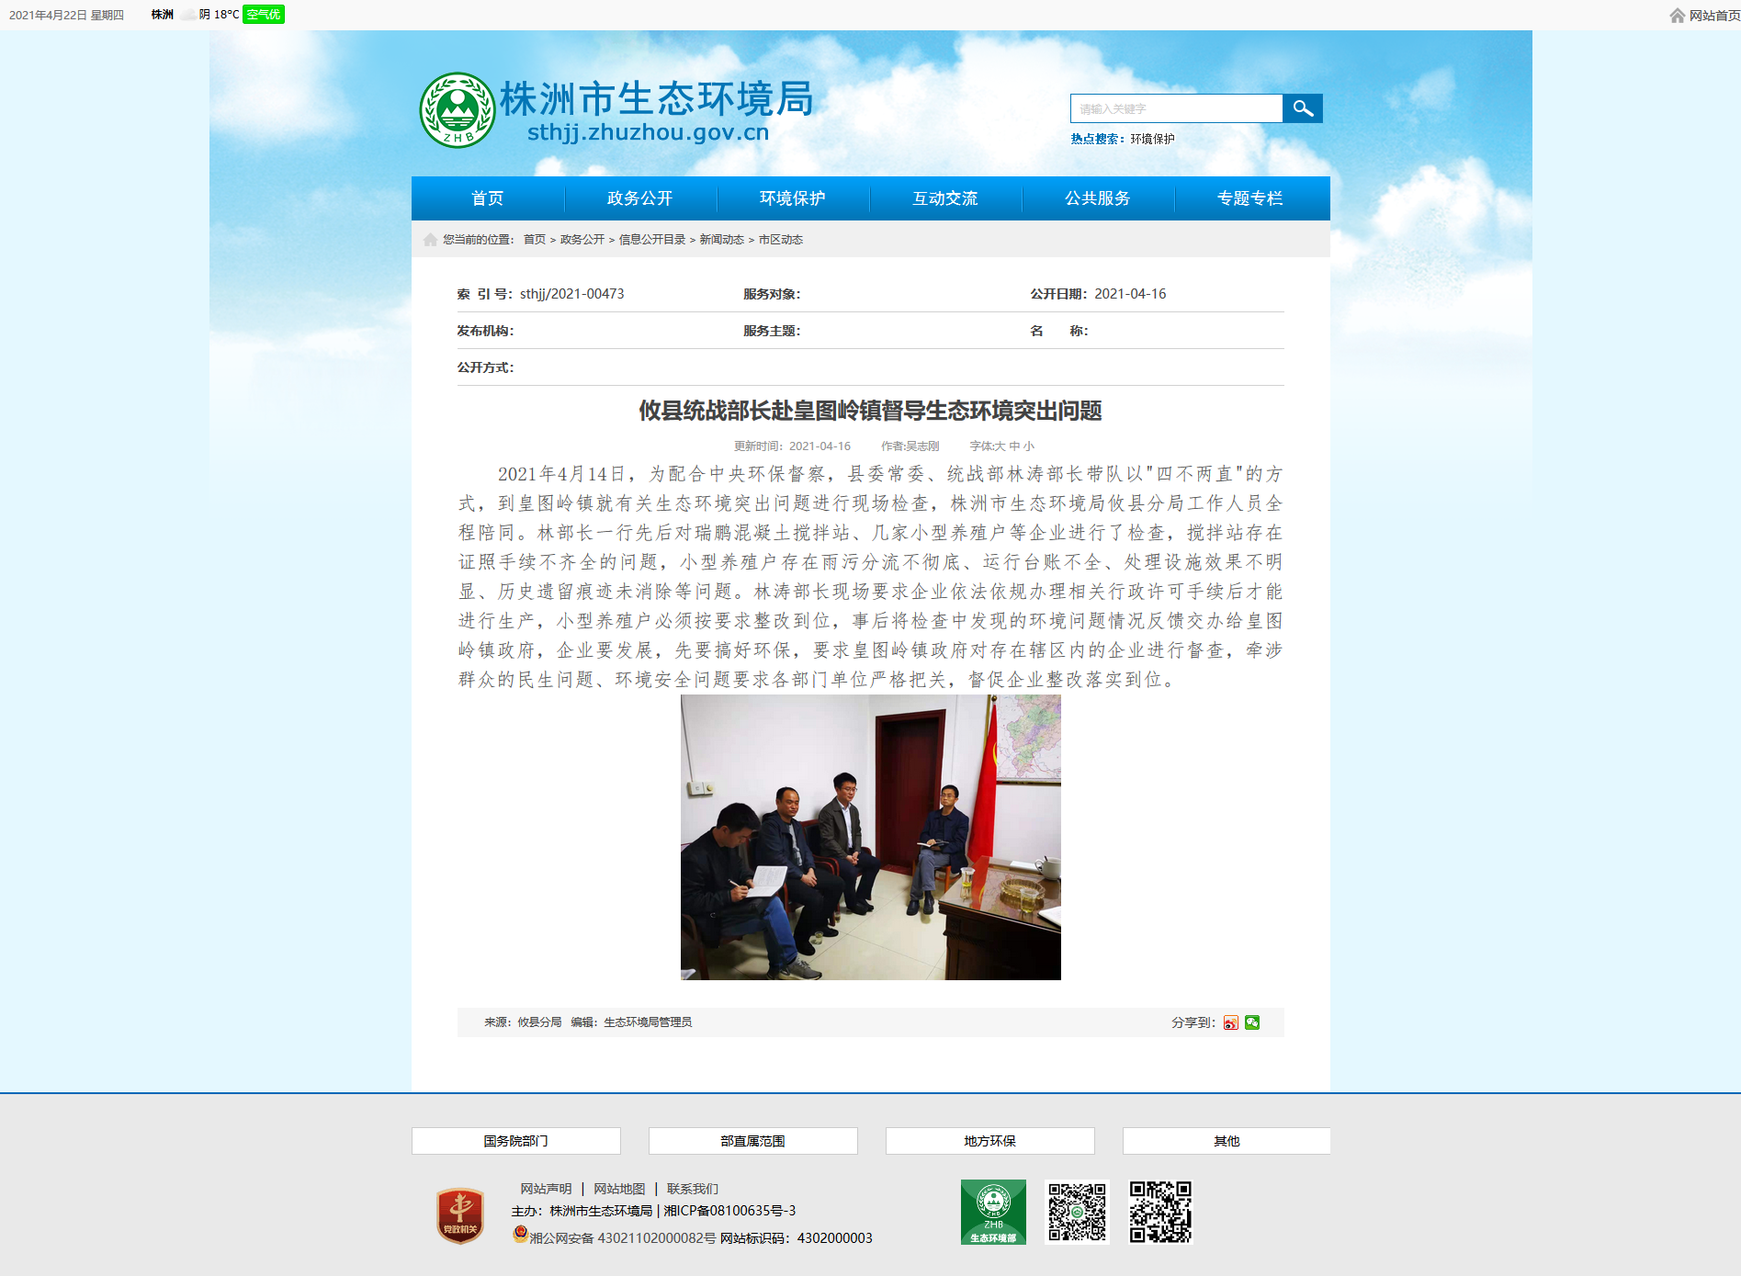Click the meeting photo in the article

(x=870, y=837)
